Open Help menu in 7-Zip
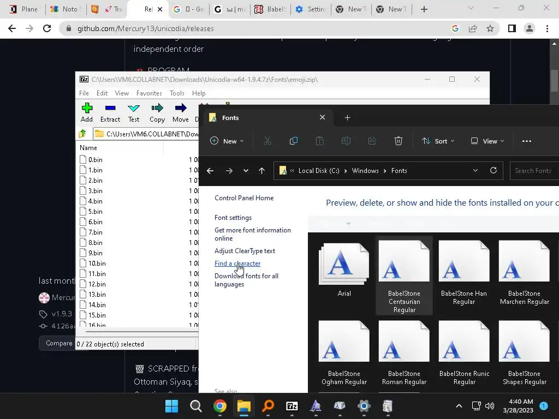559x419 pixels. (x=199, y=93)
